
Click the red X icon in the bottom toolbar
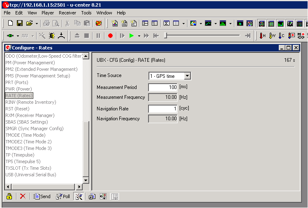coord(23,196)
